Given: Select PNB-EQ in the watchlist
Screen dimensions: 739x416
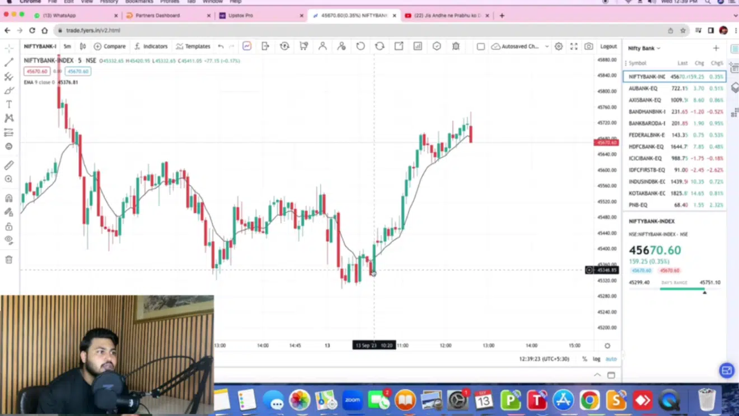Looking at the screenshot, I should (x=675, y=205).
